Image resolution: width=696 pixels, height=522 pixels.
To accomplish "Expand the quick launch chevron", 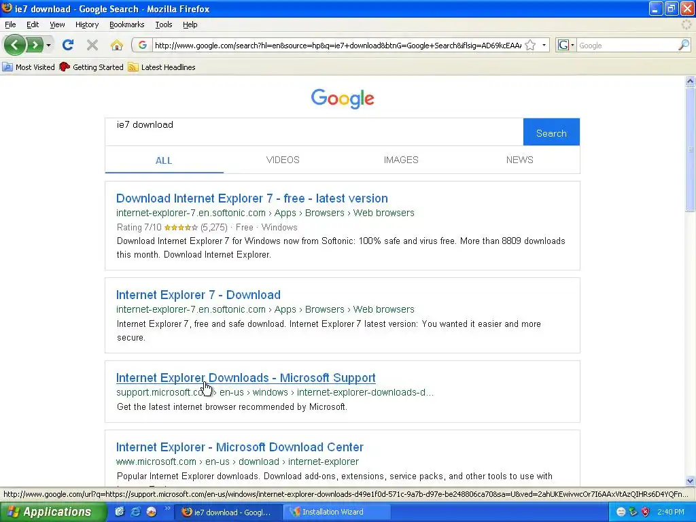I will [167, 508].
